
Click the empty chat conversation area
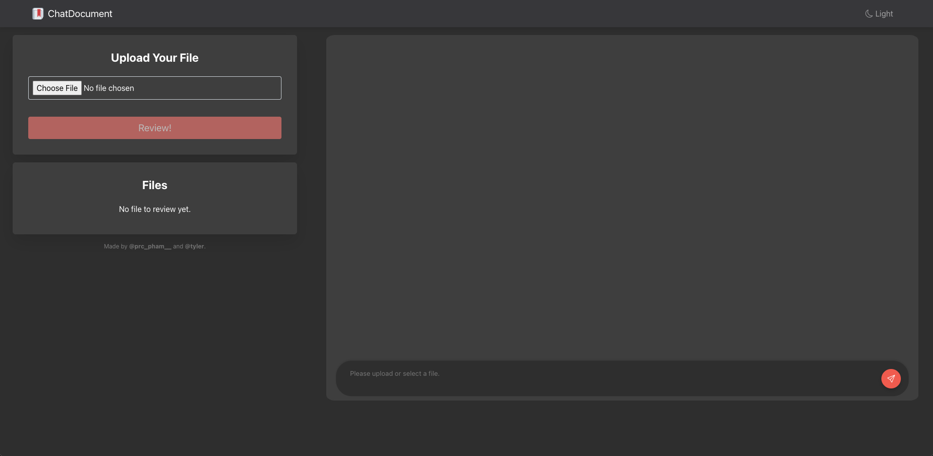point(622,194)
